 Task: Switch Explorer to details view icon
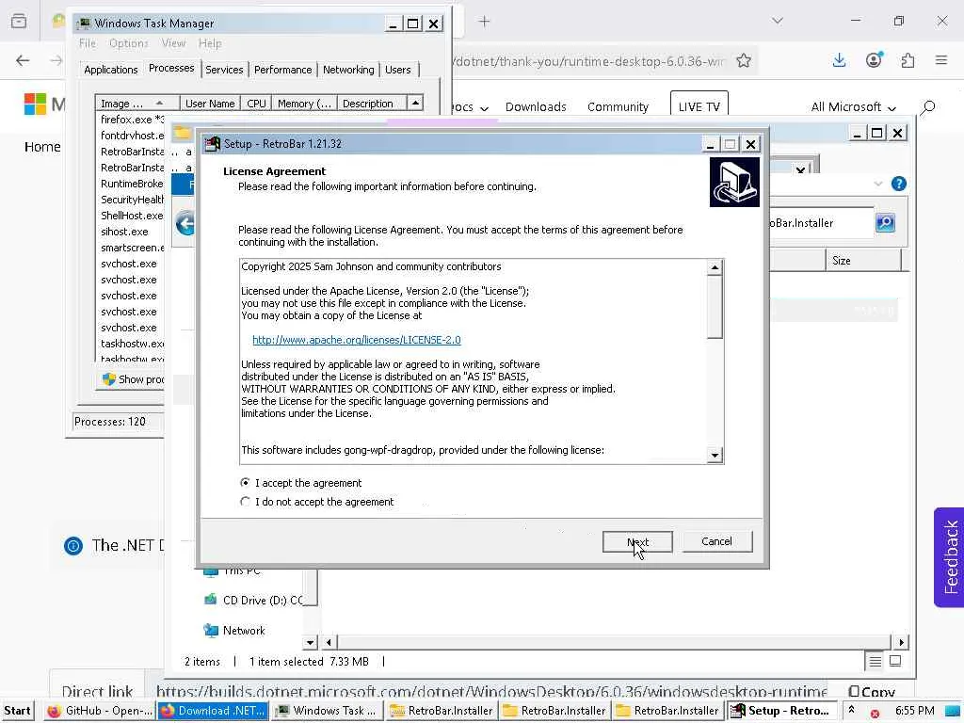875,662
